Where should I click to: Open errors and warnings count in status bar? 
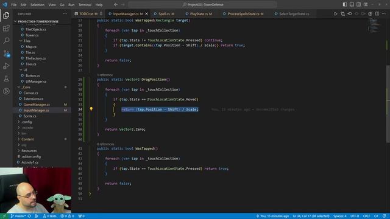(67, 216)
